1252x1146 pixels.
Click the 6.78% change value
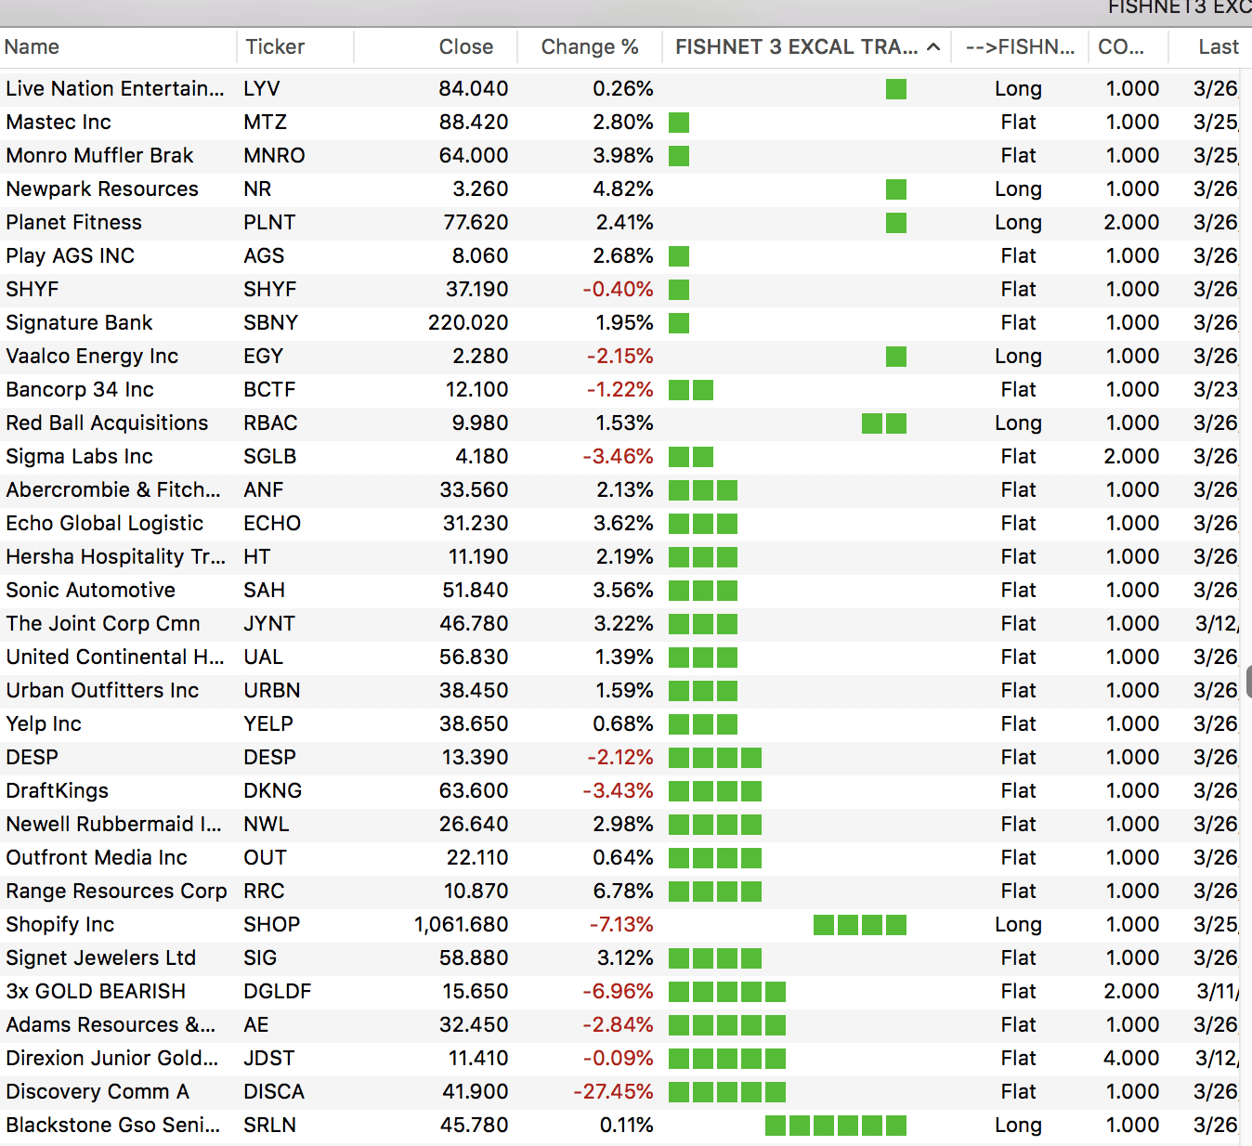[623, 892]
